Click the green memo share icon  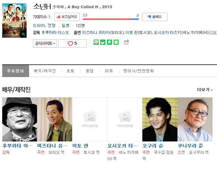click(116, 42)
